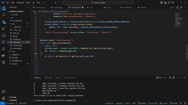188x105 pixels.
Task: Switch to the DEBUG CONSOLE tab
Action: (70, 78)
